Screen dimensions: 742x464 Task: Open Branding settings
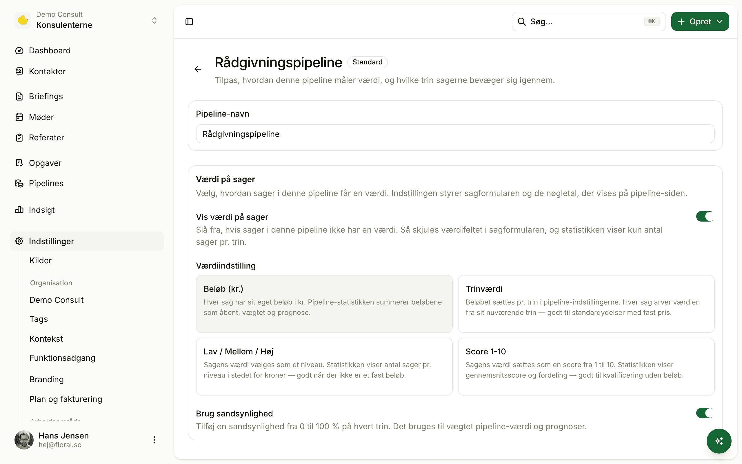click(x=47, y=380)
